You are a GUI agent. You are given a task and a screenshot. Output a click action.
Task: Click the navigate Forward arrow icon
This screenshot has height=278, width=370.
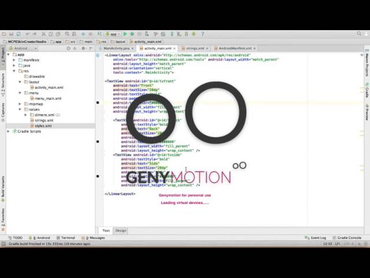coord(90,34)
